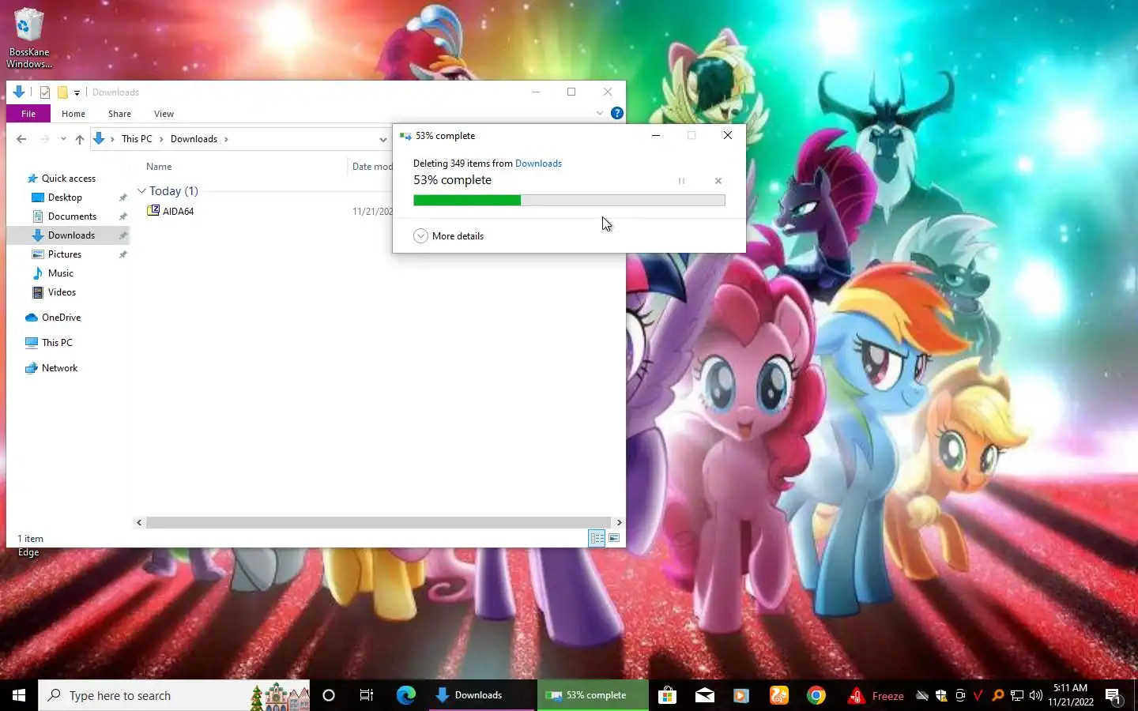Select This PC in navigation pane
Screen dimensions: 1138x711
coord(57,343)
